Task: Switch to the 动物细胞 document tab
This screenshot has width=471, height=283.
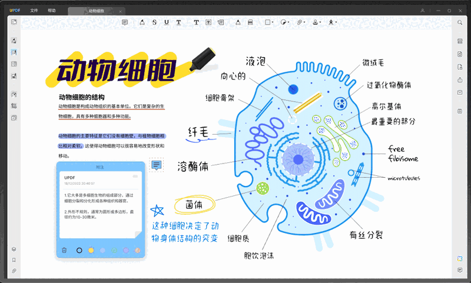Action: coord(96,11)
